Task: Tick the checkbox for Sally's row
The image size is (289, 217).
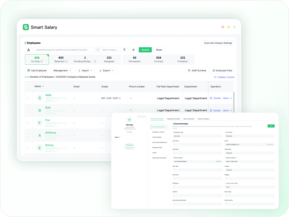Action: [x=28, y=98]
